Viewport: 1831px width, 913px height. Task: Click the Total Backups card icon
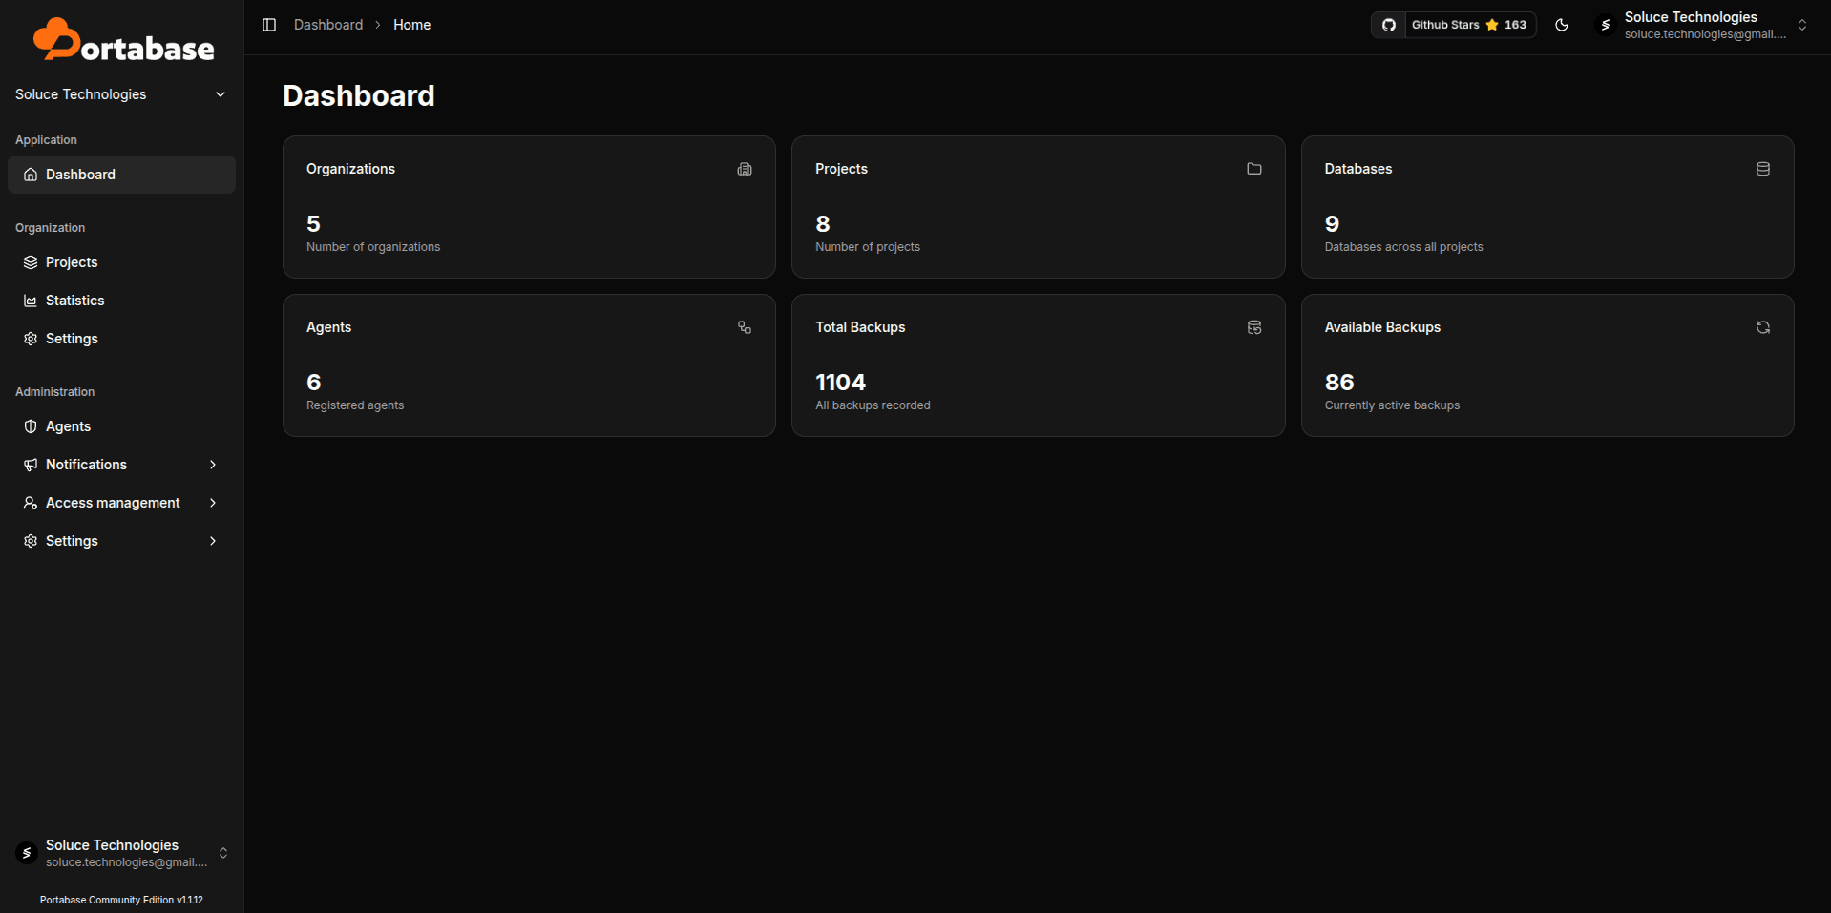tap(1253, 327)
